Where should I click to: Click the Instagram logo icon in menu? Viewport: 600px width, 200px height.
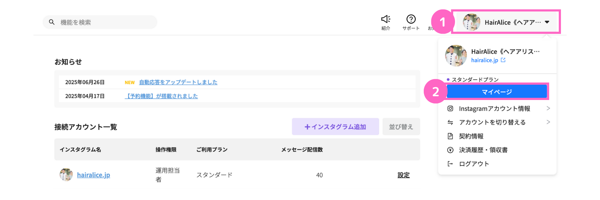[450, 108]
